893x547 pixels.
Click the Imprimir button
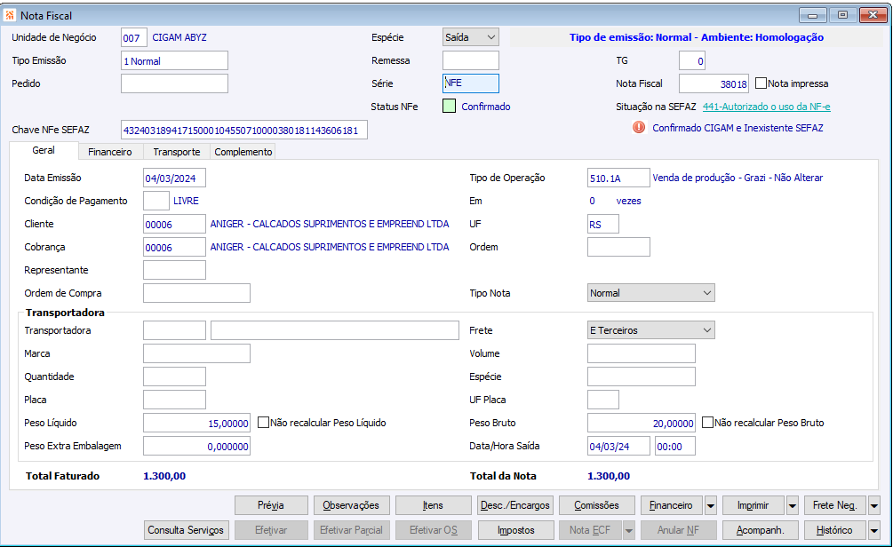click(753, 505)
